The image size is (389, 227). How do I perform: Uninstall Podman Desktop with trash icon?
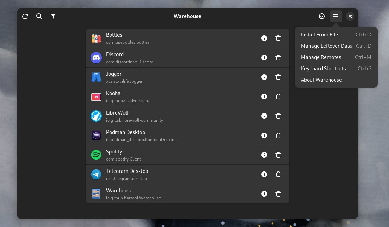coord(278,135)
